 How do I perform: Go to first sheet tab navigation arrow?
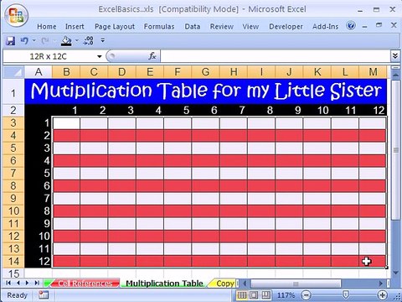8,283
